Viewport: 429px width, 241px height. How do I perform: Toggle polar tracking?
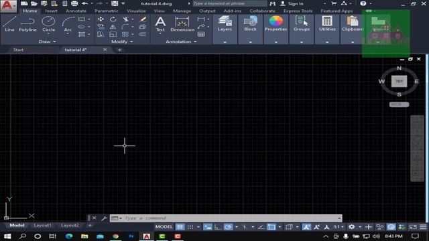pyautogui.click(x=228, y=227)
